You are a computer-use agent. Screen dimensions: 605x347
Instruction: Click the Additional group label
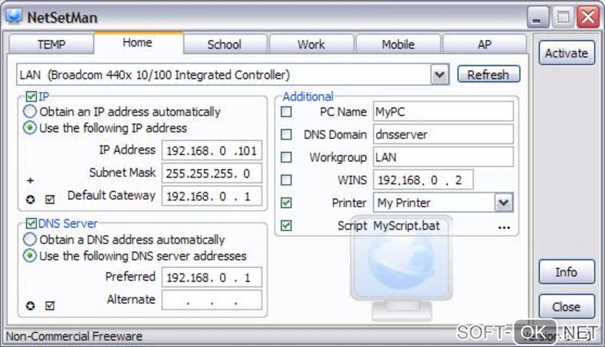(308, 96)
